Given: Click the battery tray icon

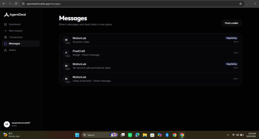Looking at the screenshot, I should [242, 135].
